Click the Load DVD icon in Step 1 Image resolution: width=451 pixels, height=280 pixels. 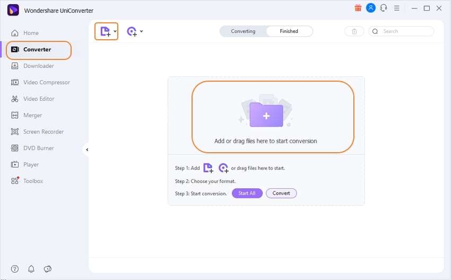coord(223,168)
